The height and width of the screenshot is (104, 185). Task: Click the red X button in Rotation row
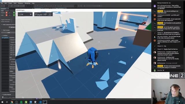[x=6, y=13]
